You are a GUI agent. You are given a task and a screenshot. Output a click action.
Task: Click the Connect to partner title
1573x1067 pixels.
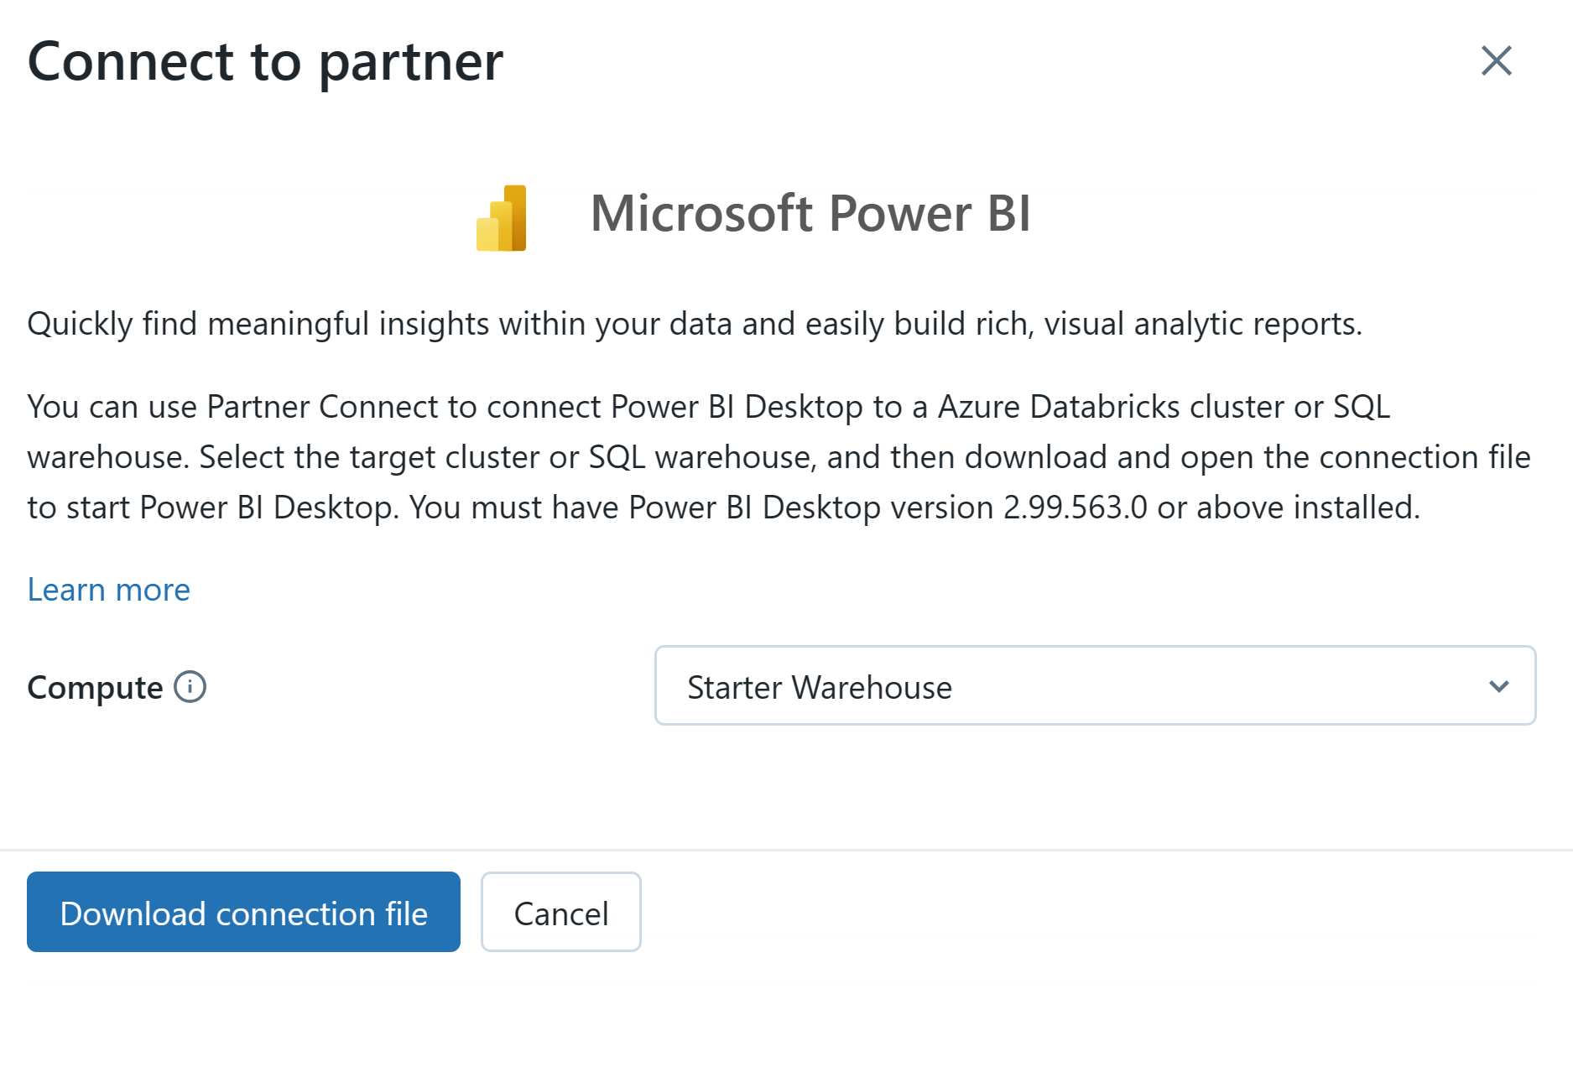pos(265,62)
